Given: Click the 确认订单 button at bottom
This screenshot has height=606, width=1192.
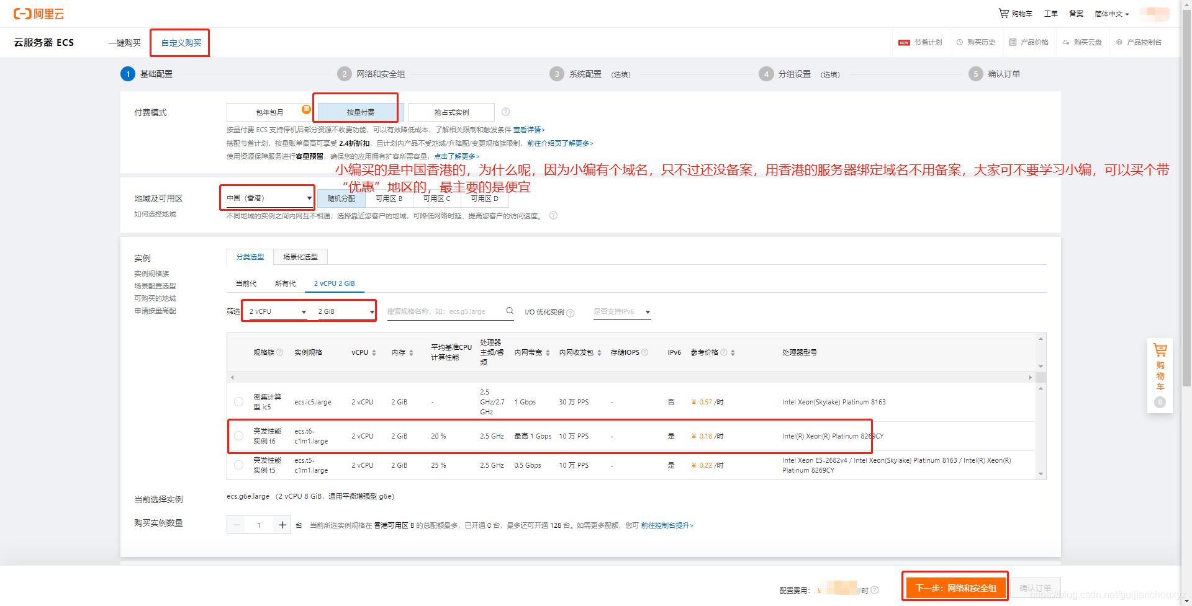Looking at the screenshot, I should [1036, 588].
